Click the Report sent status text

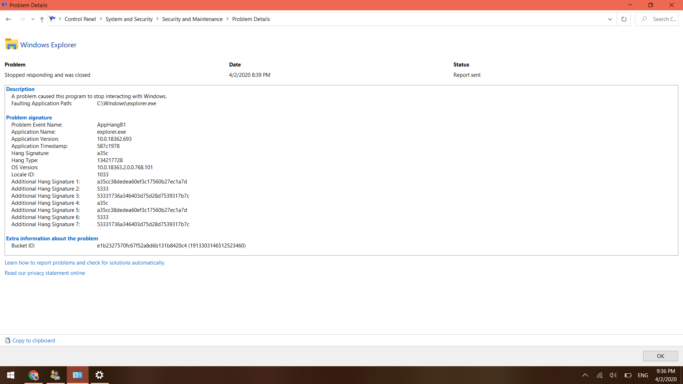(x=467, y=75)
